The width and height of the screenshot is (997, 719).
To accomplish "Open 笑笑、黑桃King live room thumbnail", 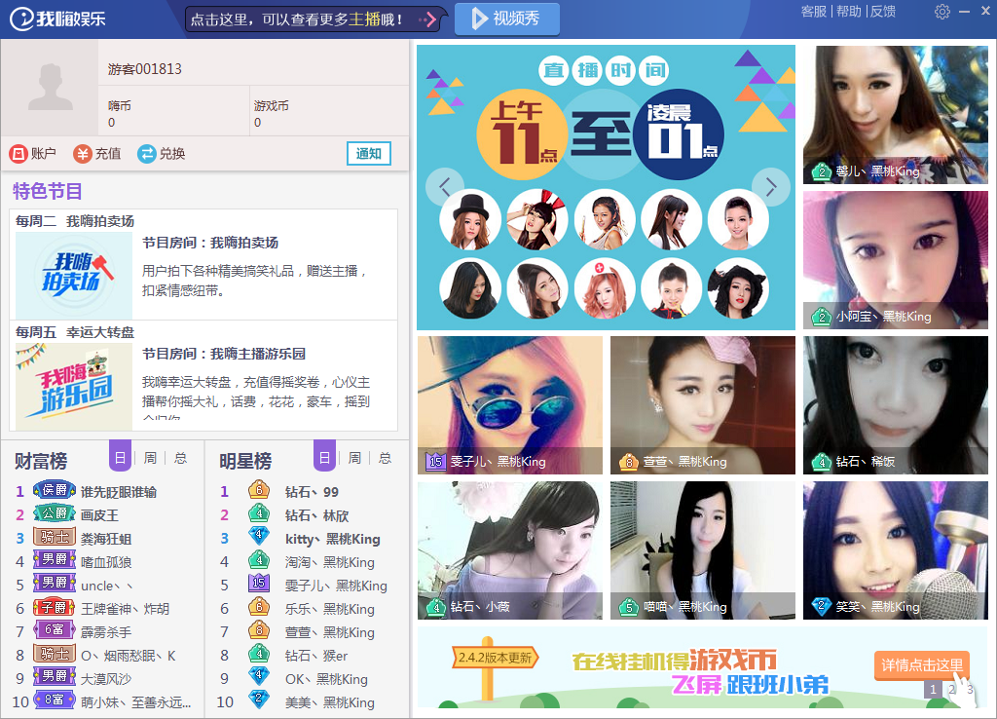I will 895,549.
